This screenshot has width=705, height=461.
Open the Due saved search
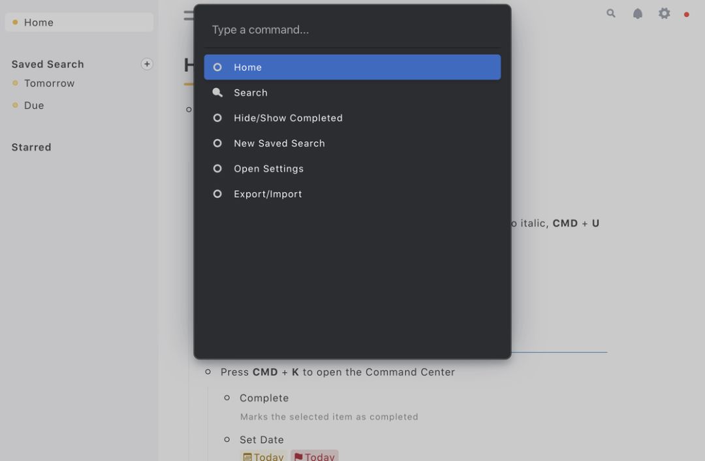[34, 106]
